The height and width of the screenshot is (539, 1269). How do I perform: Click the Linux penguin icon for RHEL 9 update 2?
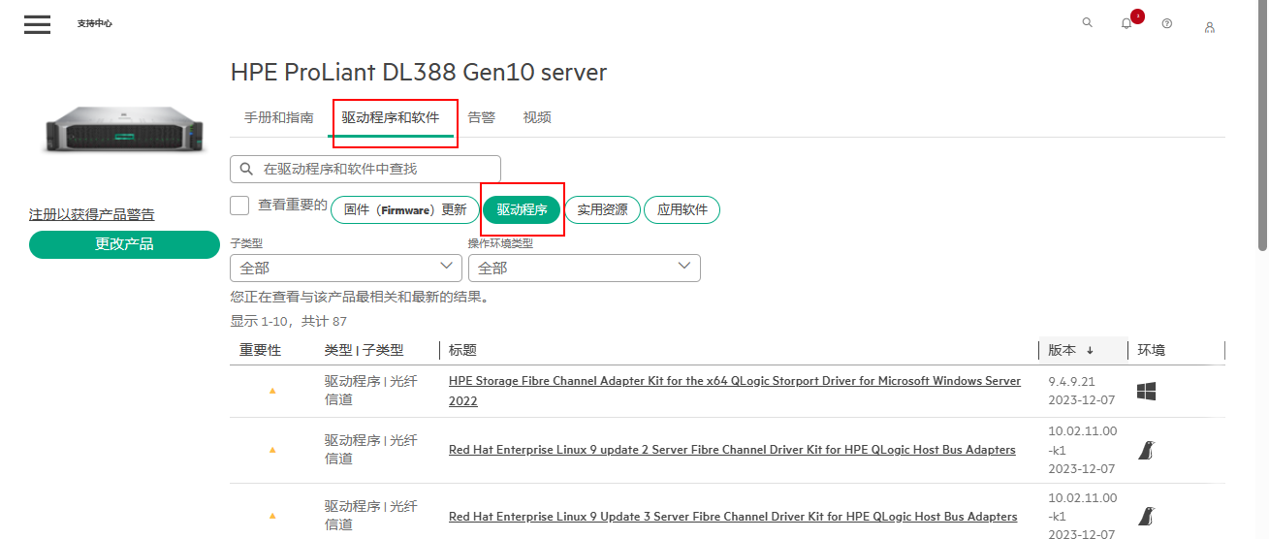tap(1147, 451)
